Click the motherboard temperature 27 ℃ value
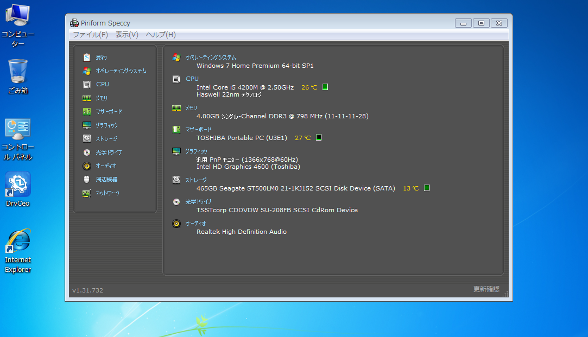 302,138
